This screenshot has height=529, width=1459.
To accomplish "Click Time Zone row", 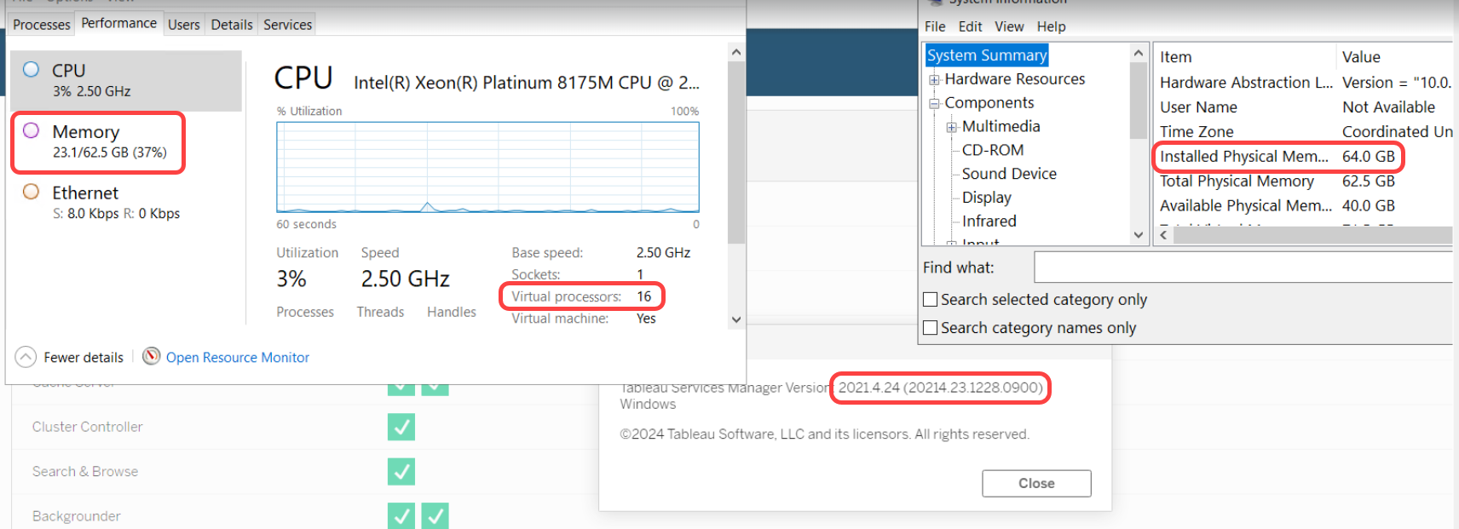I will (x=1304, y=132).
